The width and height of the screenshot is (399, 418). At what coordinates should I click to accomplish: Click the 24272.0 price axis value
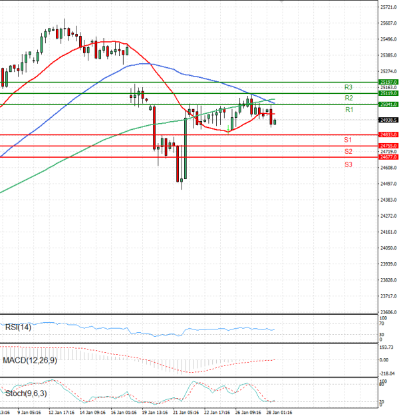(x=388, y=216)
